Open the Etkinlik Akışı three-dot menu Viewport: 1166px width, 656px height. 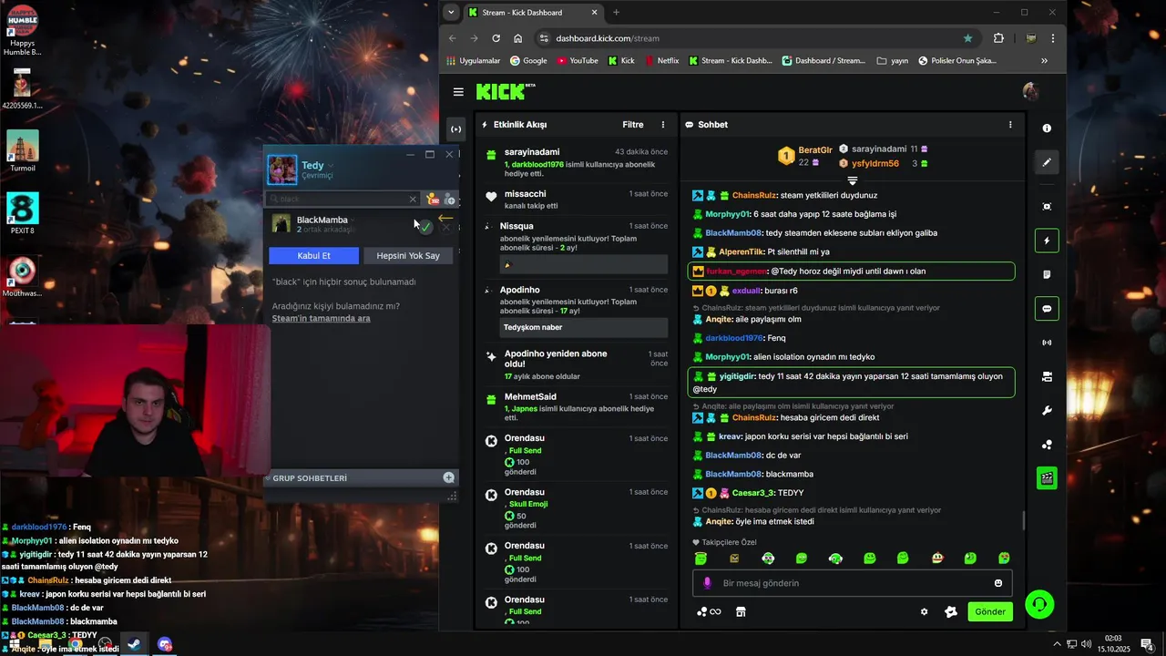pos(663,125)
